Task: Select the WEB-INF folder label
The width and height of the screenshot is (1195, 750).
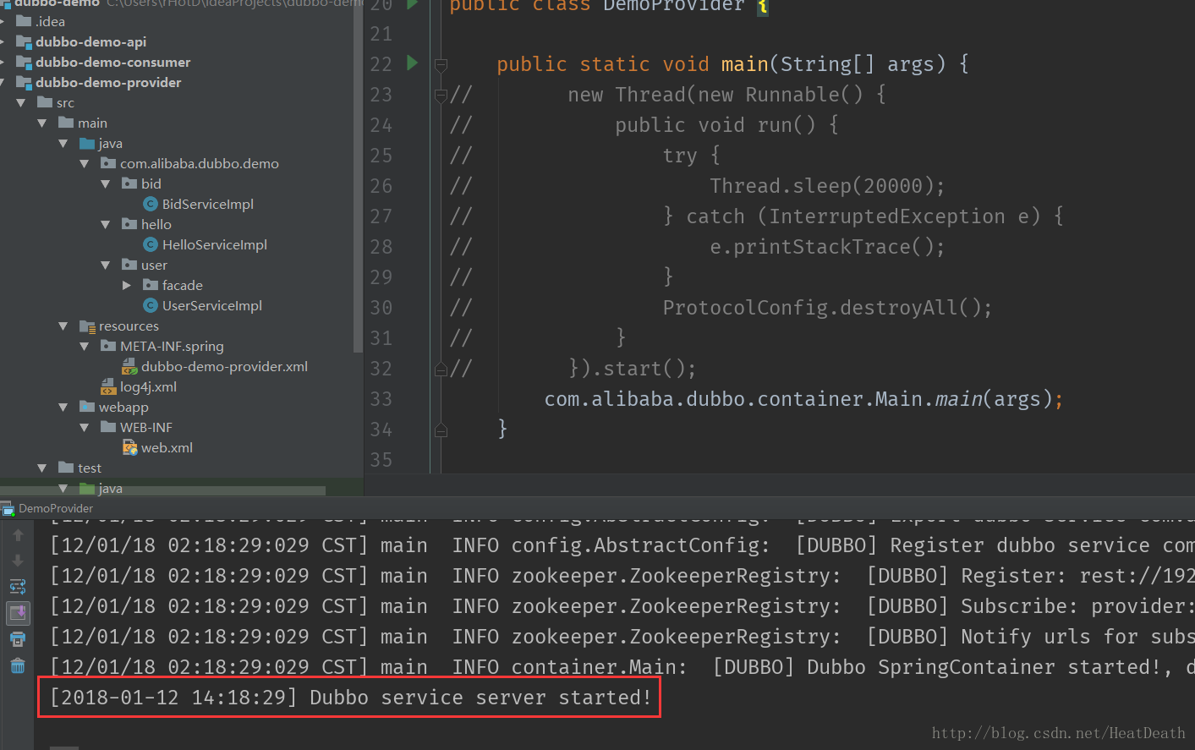Action: 145,427
